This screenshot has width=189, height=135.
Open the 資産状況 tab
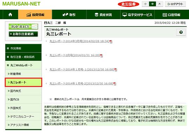click(103, 15)
